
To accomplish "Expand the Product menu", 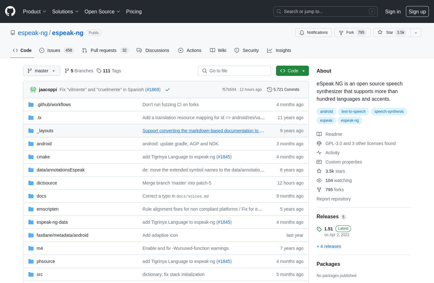I will (34, 11).
